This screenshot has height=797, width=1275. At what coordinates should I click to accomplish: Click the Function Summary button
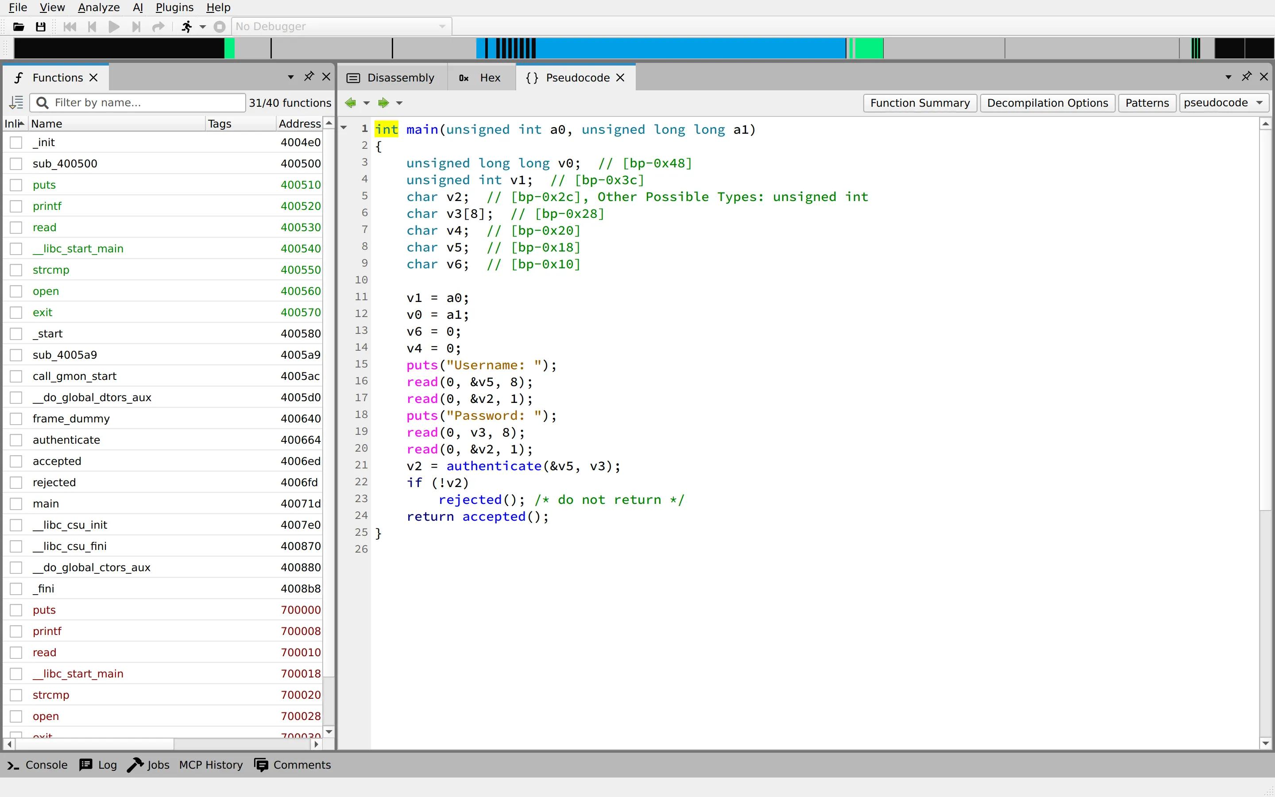point(920,103)
